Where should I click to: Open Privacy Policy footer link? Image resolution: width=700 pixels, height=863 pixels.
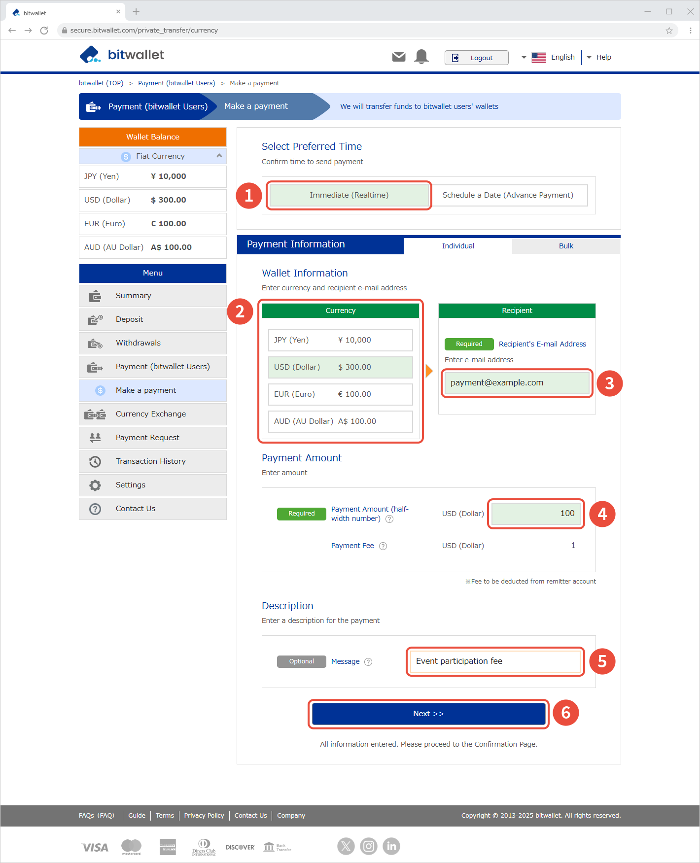pyautogui.click(x=204, y=816)
